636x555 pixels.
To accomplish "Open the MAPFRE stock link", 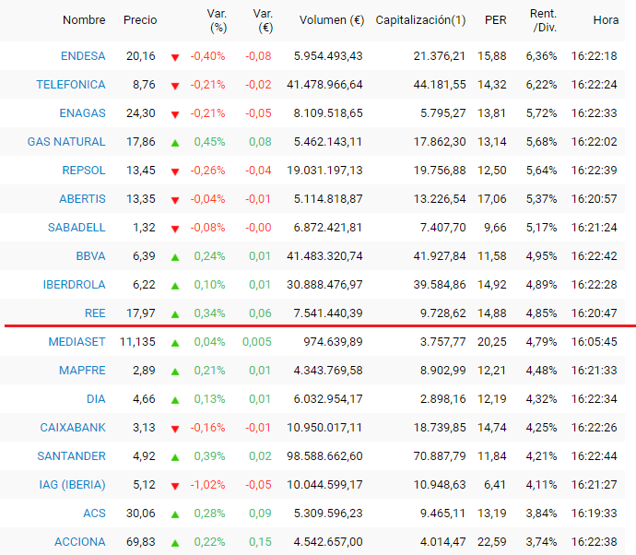I will tap(81, 371).
